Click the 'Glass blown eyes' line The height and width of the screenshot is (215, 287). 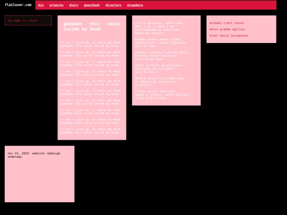point(149,59)
